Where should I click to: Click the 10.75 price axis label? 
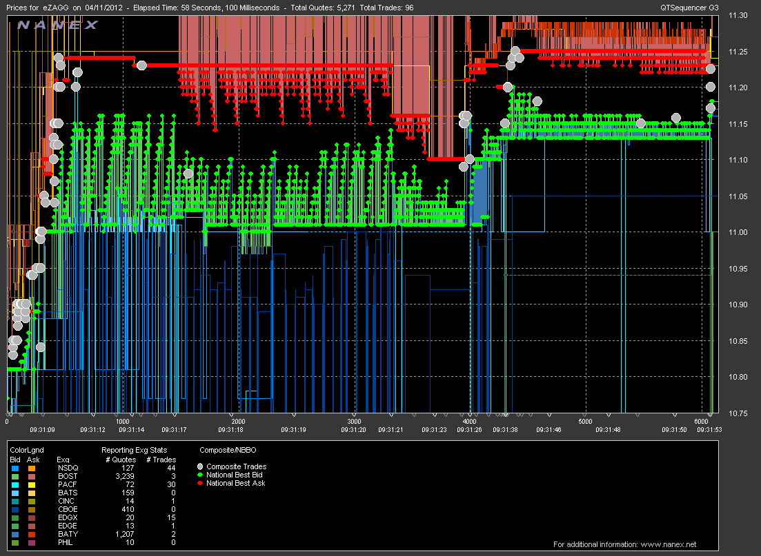(738, 413)
